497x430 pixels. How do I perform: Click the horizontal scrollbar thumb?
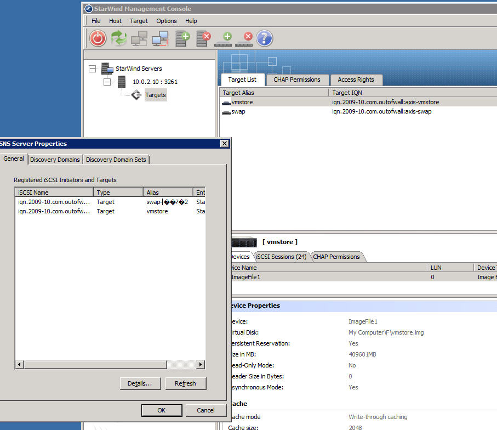[95, 364]
